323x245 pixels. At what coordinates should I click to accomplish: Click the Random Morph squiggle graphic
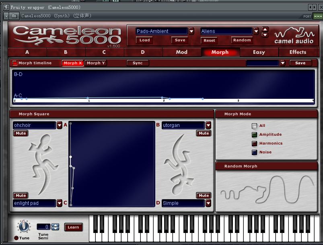coord(267,190)
